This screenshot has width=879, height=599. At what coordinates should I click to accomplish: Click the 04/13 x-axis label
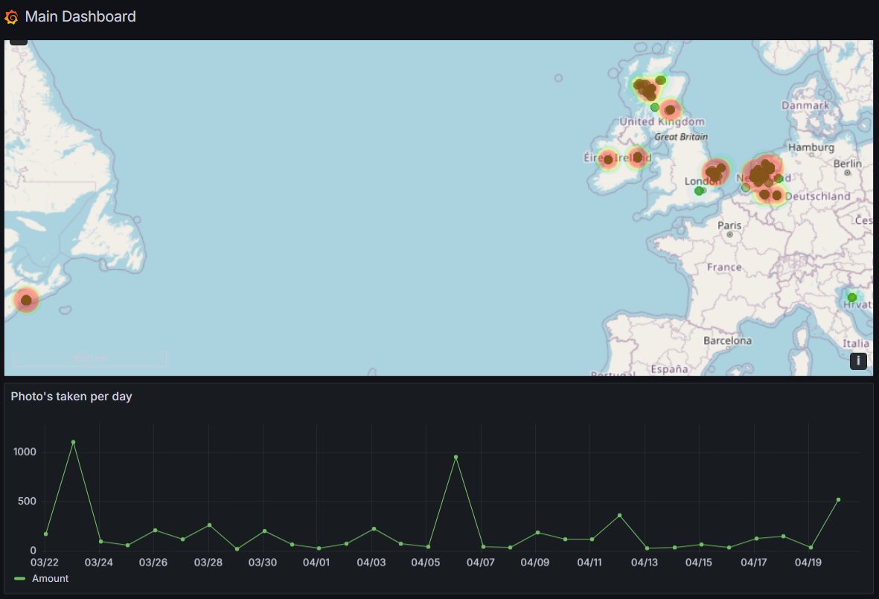pyautogui.click(x=644, y=562)
